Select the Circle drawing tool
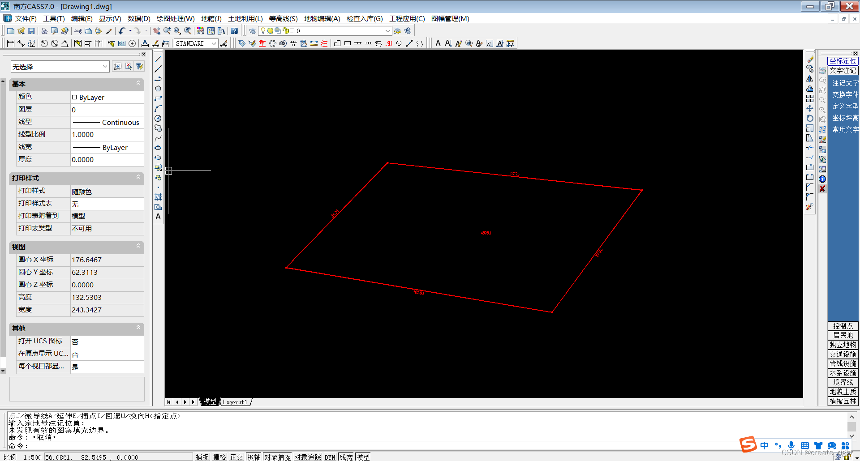 [158, 118]
